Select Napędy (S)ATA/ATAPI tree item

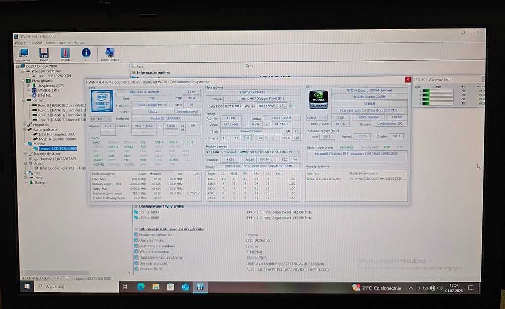[x=58, y=159]
